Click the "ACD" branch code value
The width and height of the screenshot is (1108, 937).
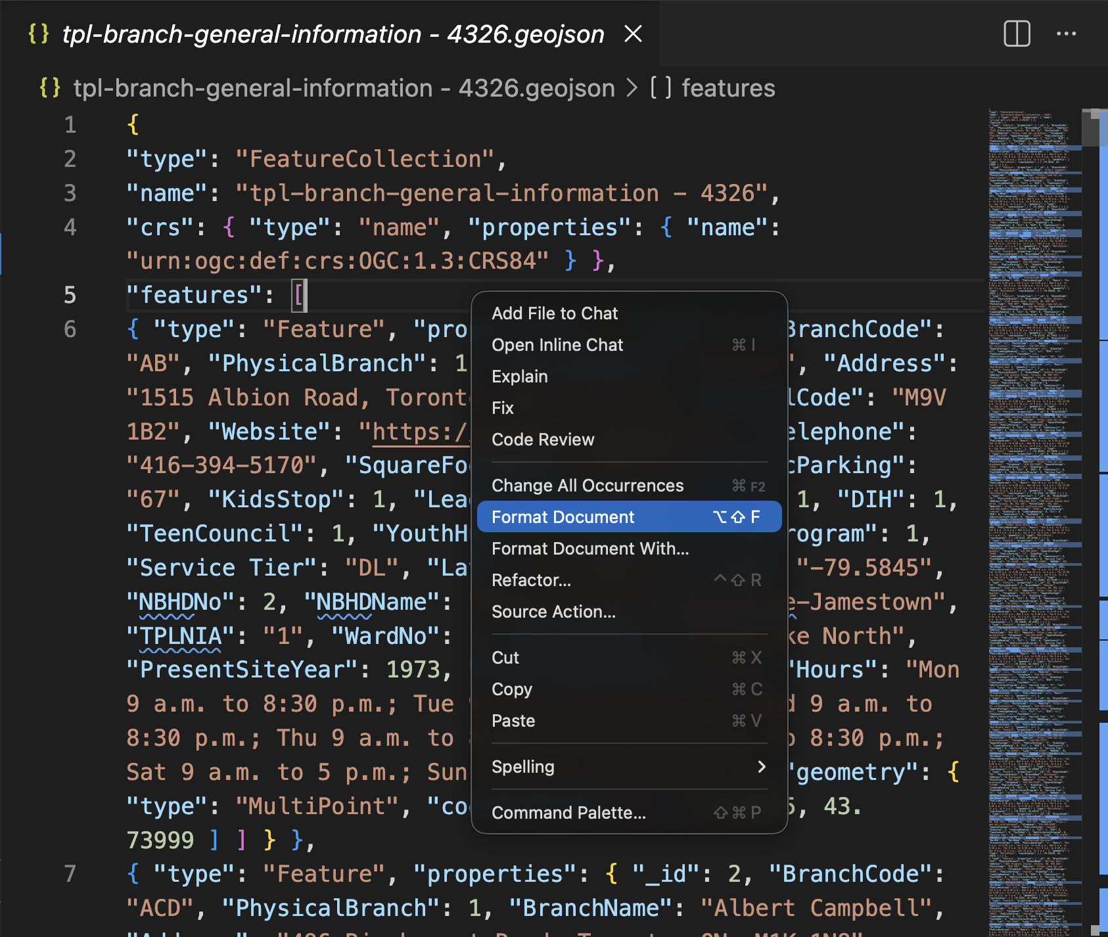pos(160,908)
